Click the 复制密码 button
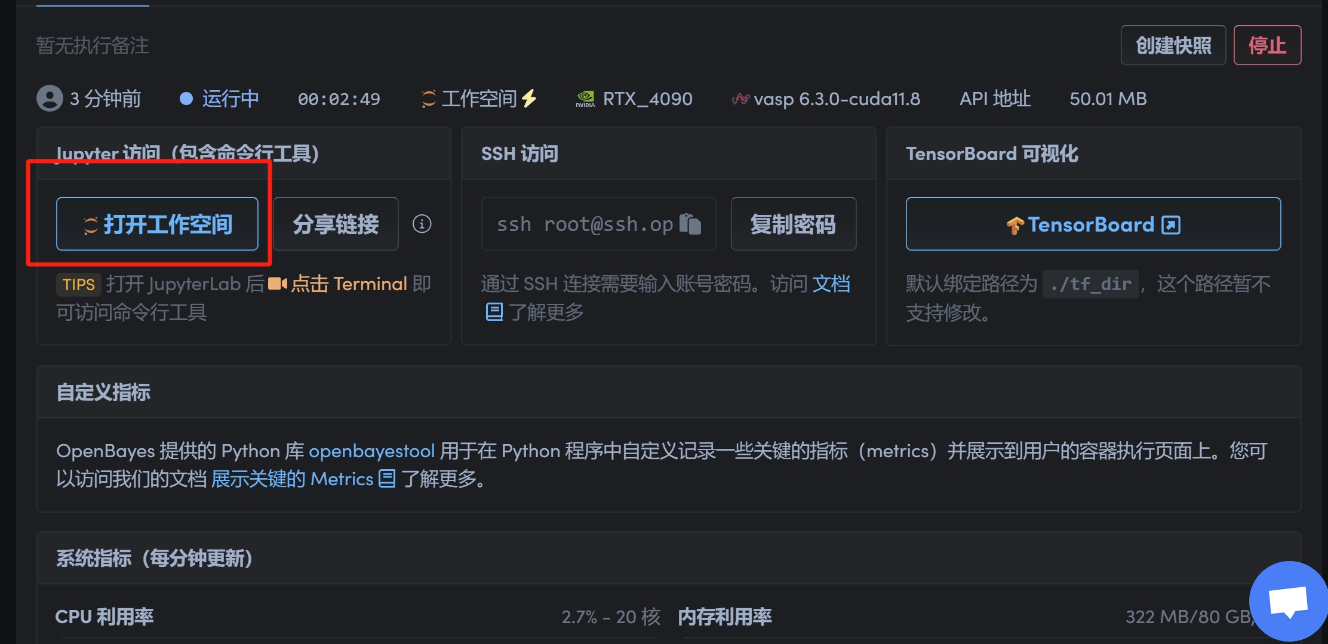This screenshot has width=1328, height=644. 793,224
